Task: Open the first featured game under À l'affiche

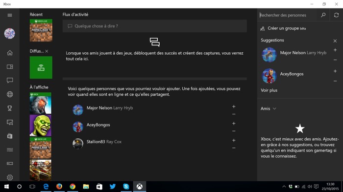Action: 41,103
